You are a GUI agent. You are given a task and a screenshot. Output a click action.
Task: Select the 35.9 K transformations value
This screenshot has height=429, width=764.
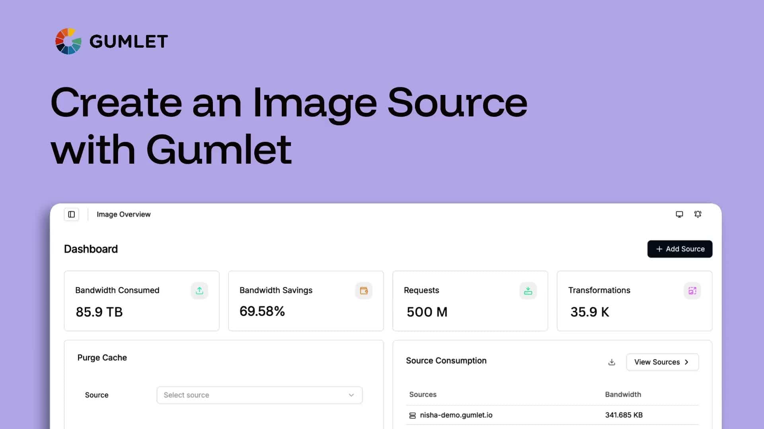click(590, 312)
